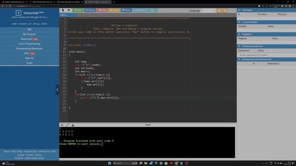Switch to the second browser tab
Viewport: 296px width, 166px height.
[43, 2]
